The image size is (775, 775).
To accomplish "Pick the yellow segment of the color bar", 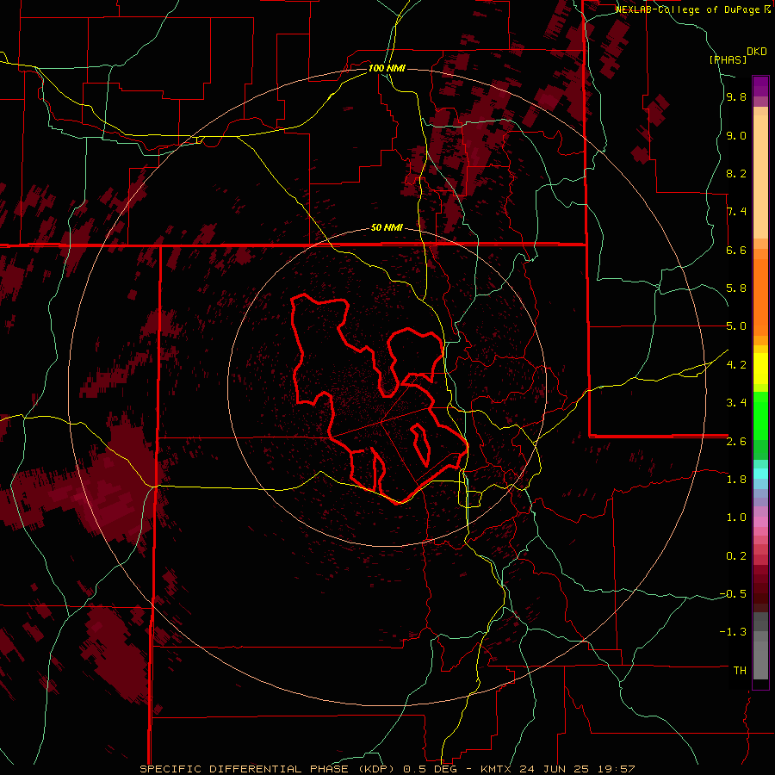I will (760, 369).
